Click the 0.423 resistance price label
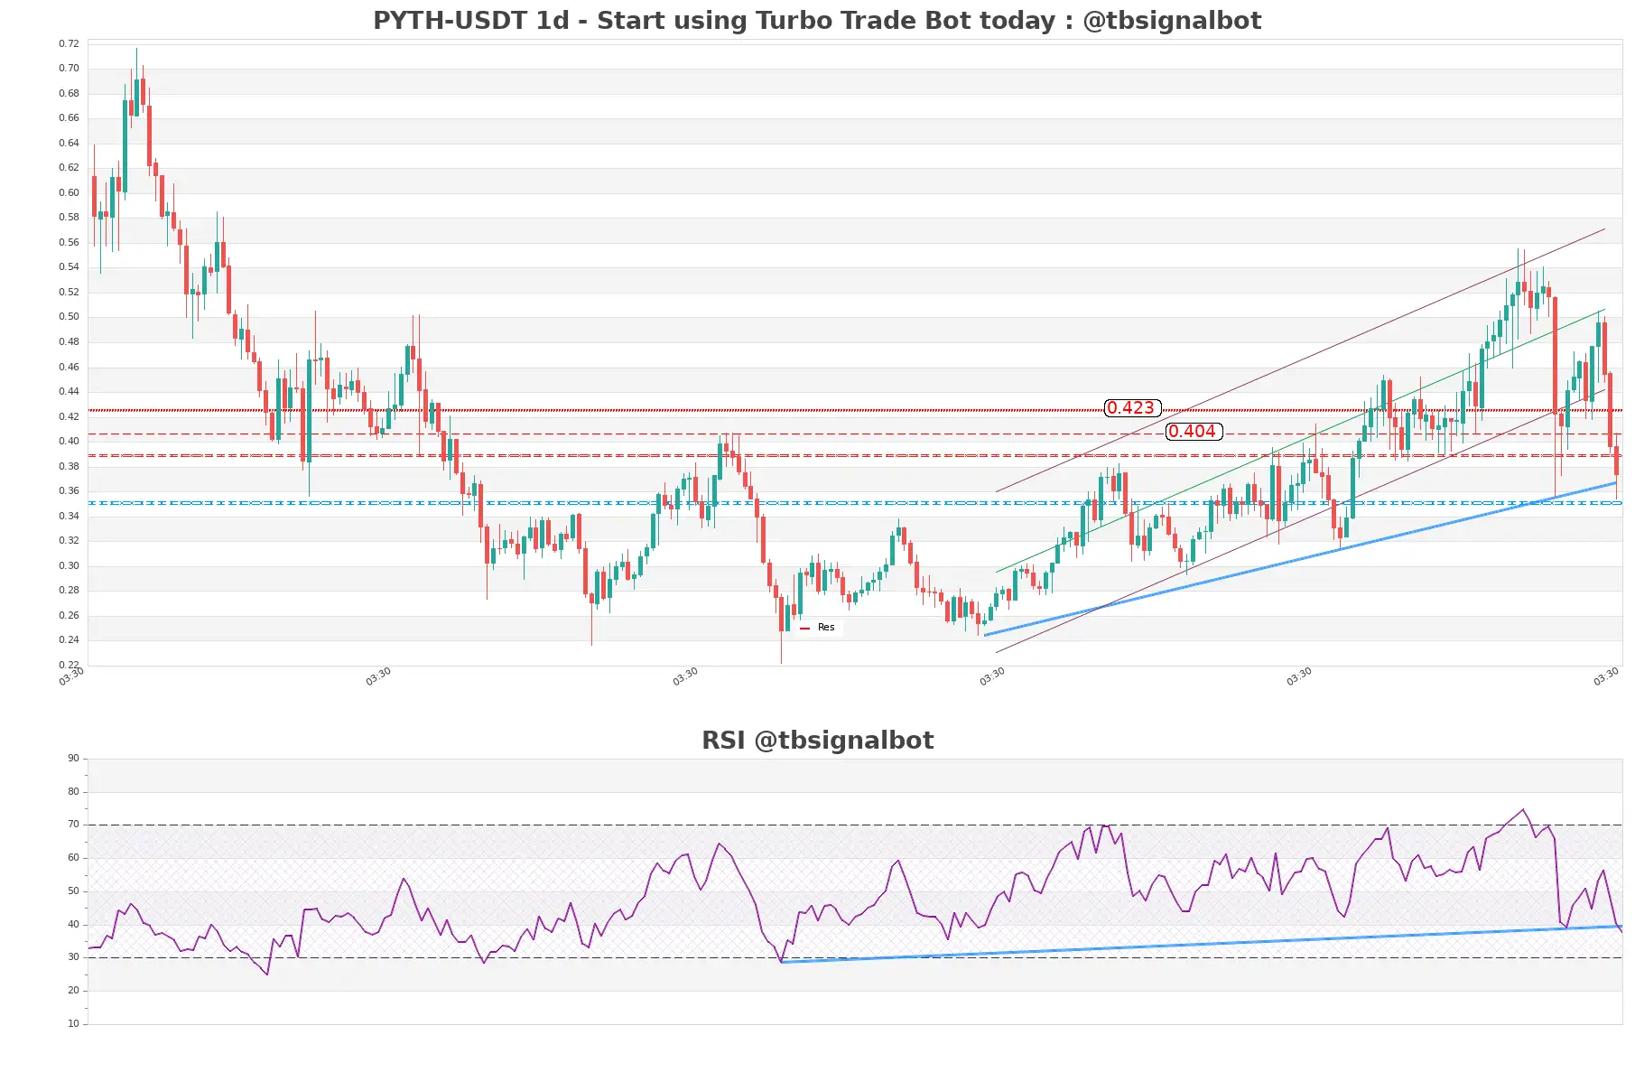The image size is (1635, 1091). tap(1132, 408)
